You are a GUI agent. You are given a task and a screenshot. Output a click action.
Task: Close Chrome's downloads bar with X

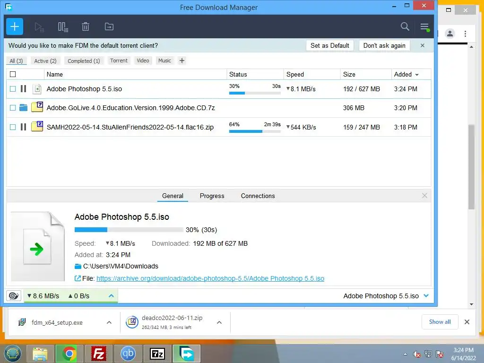(x=467, y=322)
